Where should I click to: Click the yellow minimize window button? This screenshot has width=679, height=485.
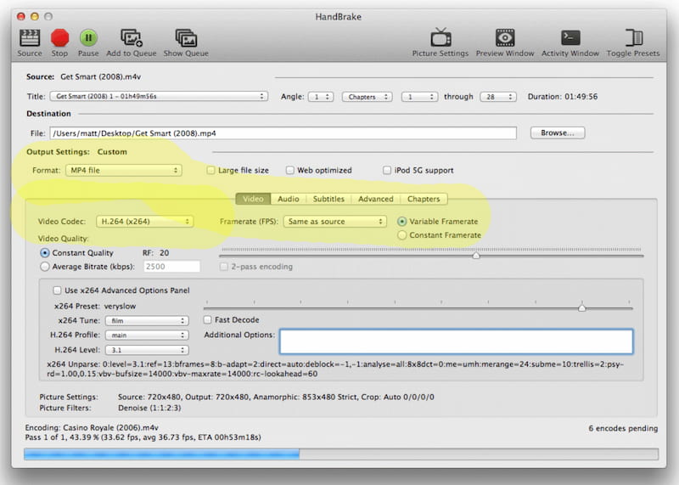click(x=35, y=16)
